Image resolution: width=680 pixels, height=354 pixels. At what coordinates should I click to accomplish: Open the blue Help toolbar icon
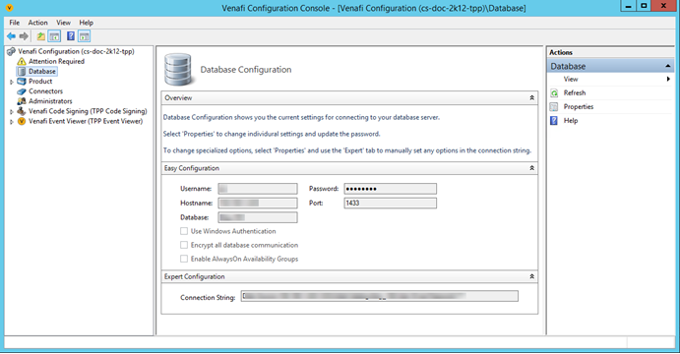(x=71, y=36)
